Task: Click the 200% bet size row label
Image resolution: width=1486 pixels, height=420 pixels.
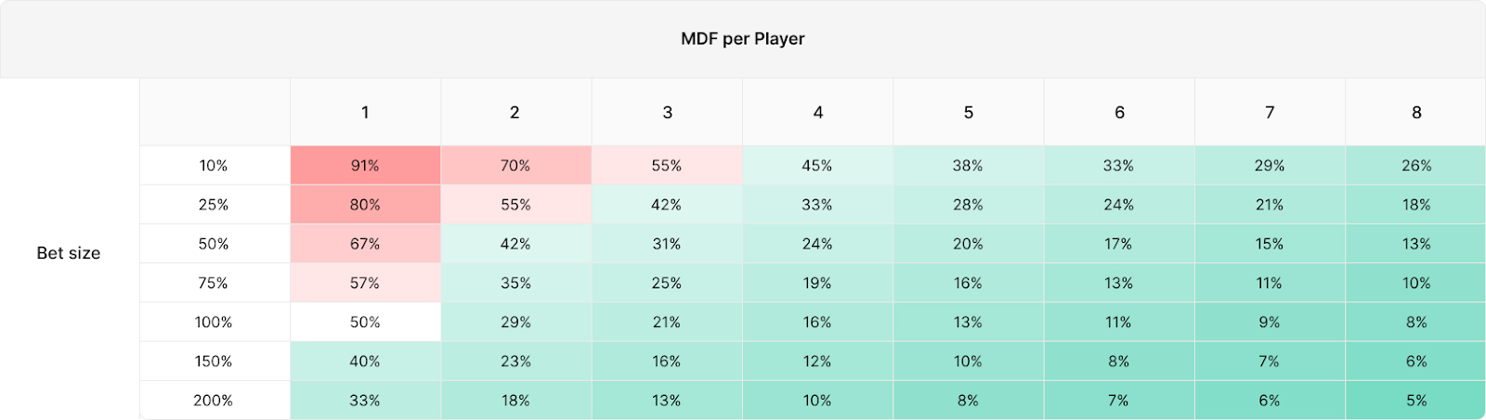Action: click(x=214, y=401)
